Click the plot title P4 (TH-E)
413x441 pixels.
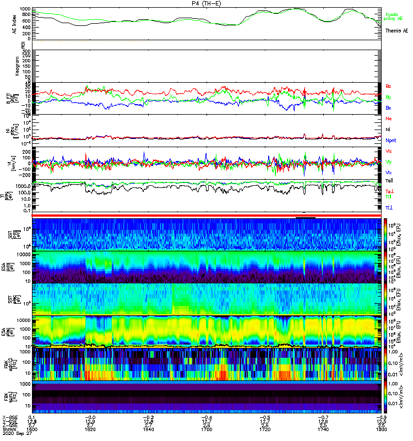[206, 3]
